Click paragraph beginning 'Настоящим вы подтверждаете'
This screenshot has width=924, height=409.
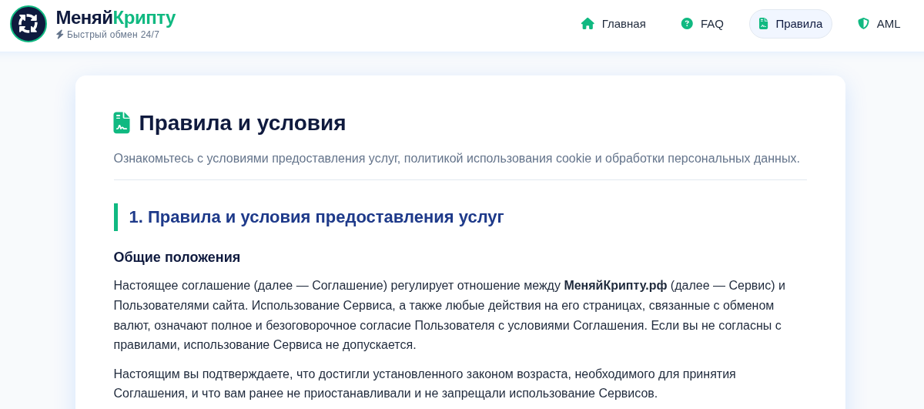point(425,384)
